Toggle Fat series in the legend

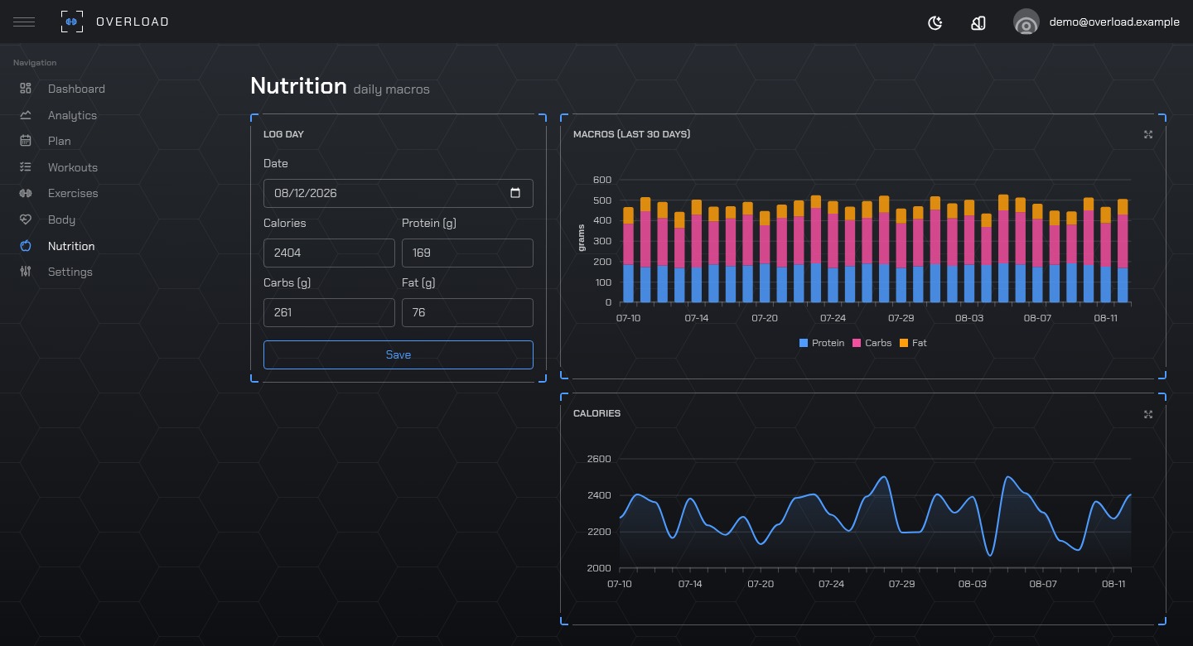(913, 343)
